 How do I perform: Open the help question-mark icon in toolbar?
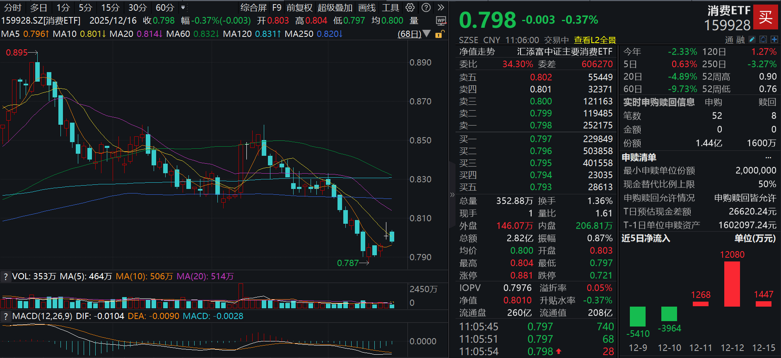coord(426,7)
